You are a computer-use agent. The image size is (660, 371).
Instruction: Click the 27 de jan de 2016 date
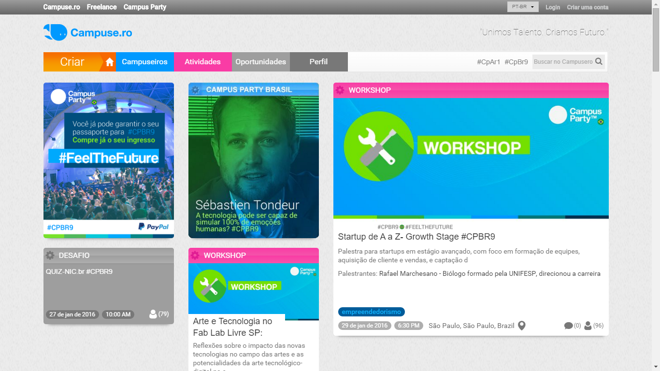tap(72, 314)
